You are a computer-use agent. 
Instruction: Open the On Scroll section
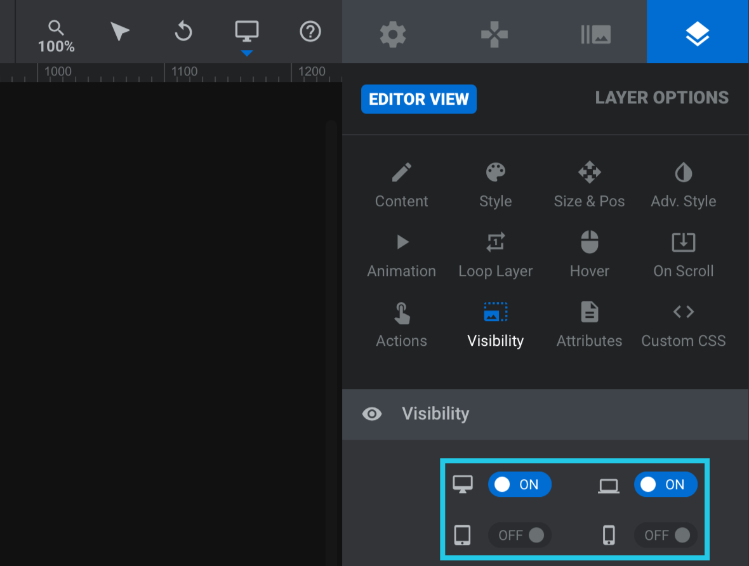point(683,255)
